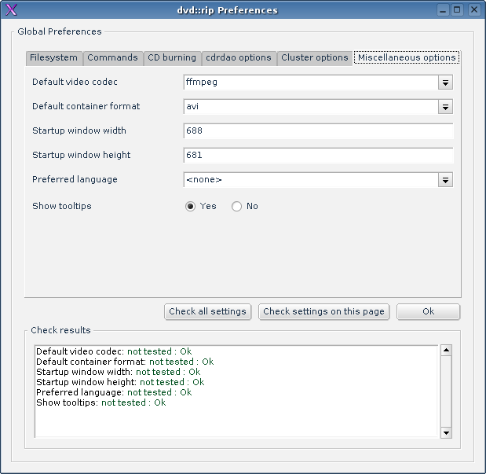The height and width of the screenshot is (474, 486).
Task: Confirm preferences with the Ok button
Action: 429,311
